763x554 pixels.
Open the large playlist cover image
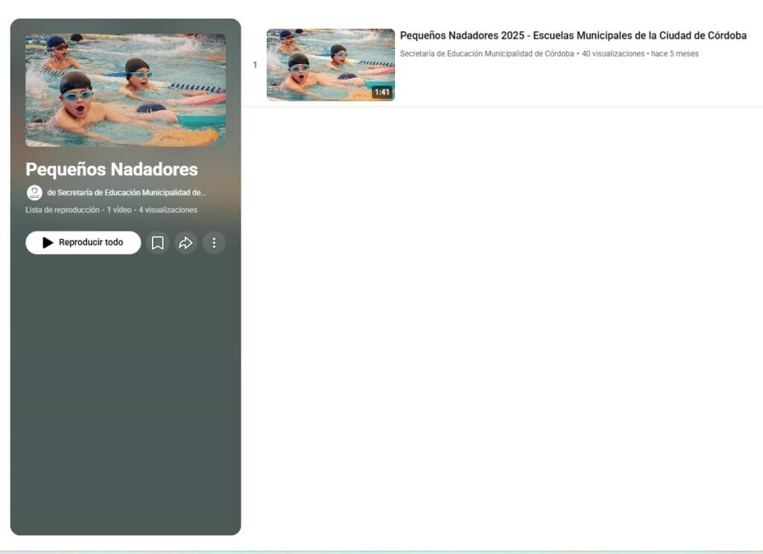coord(125,90)
